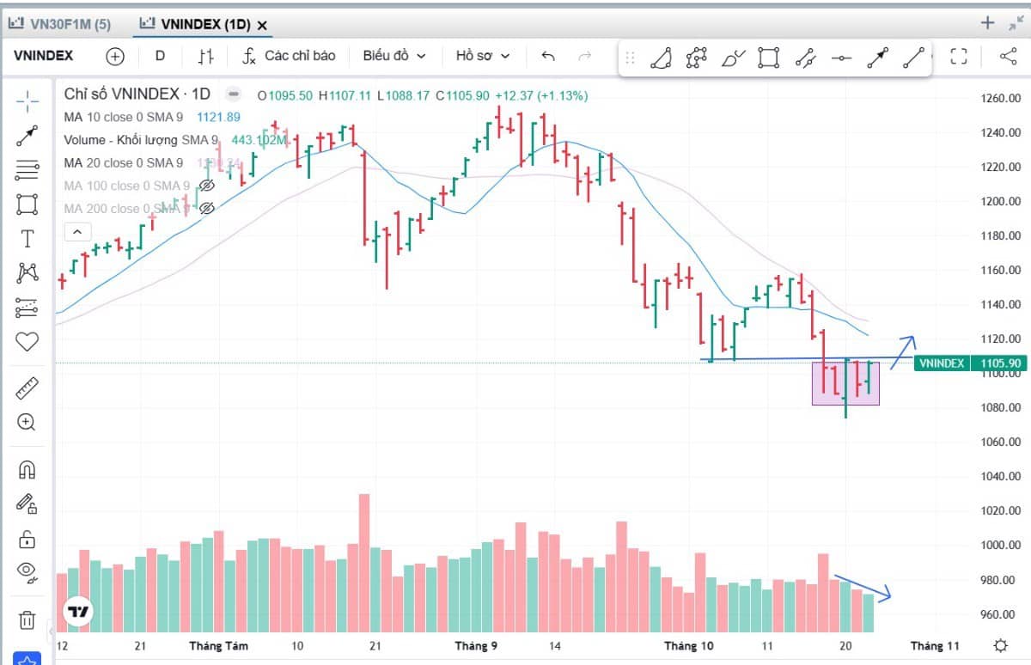The image size is (1031, 665).
Task: Toggle the favorites star toolbar button
Action: 27,660
